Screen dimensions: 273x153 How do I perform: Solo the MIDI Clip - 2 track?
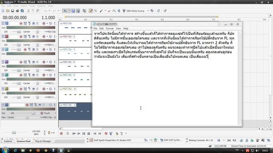(x=55, y=37)
